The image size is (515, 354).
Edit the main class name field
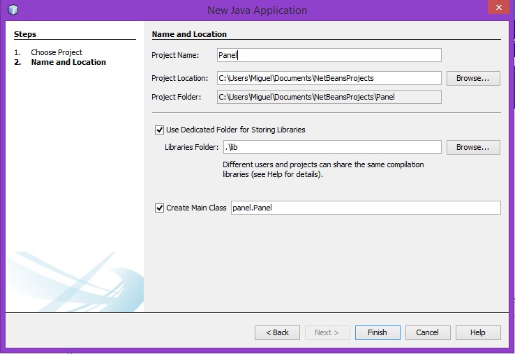(365, 208)
